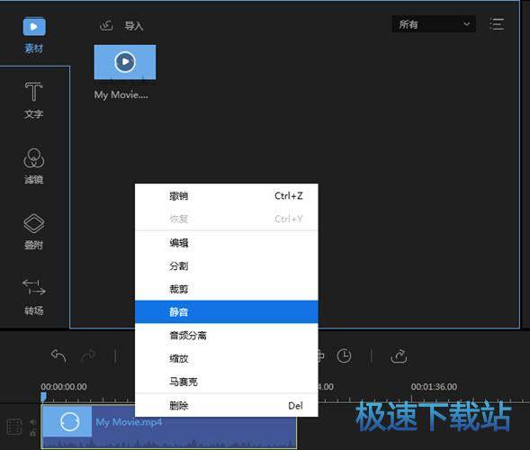Choose 分割 in context menu
The image size is (530, 450).
(227, 266)
